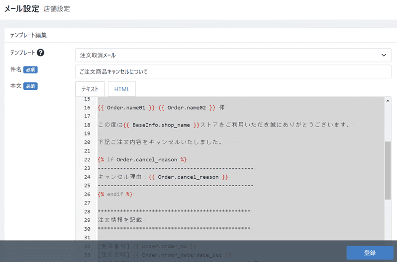Click the 登録 button
The image size is (397, 262).
(x=370, y=253)
